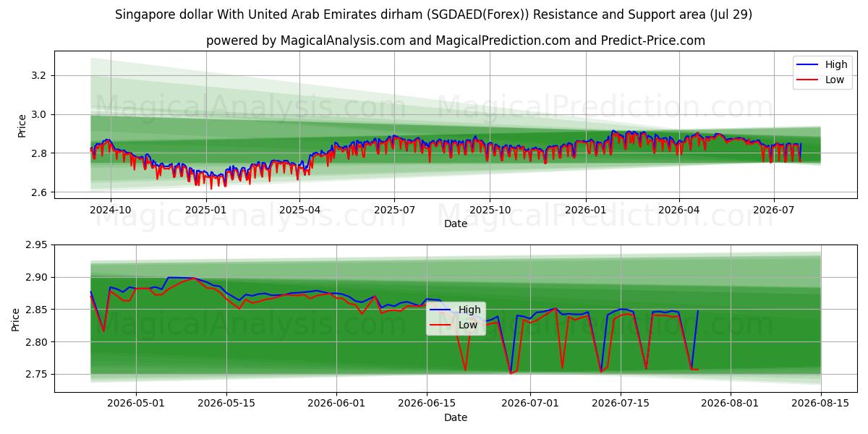Click the 2.8 price tick in top chart
This screenshot has width=868, height=434.
41,153
